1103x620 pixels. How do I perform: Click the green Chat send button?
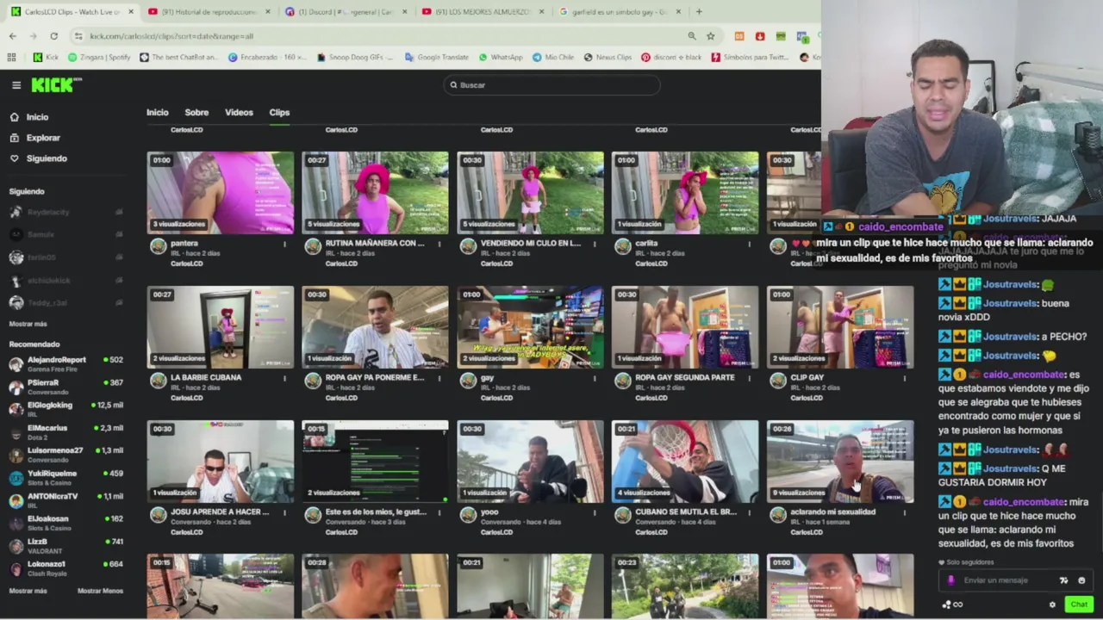(1079, 604)
